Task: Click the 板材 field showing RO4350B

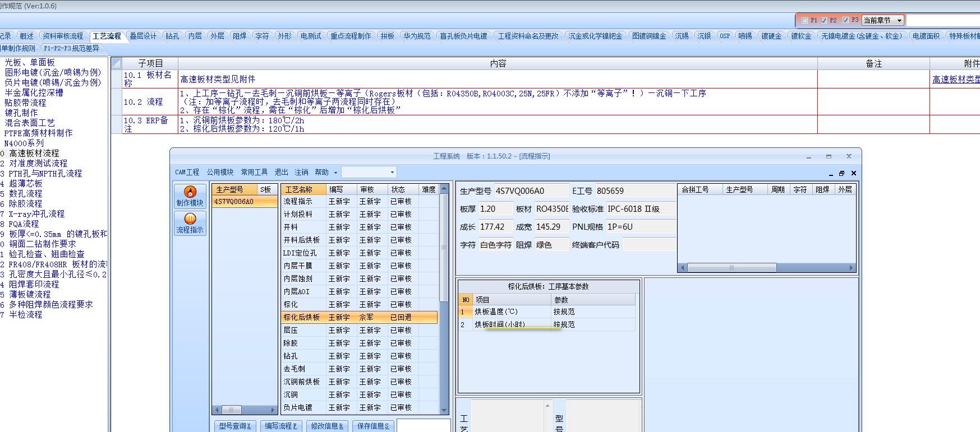Action: 551,209
